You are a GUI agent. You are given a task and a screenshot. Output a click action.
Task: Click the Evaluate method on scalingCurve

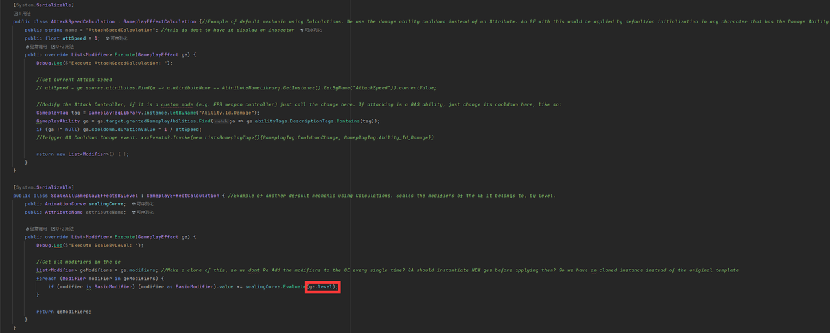(x=293, y=286)
